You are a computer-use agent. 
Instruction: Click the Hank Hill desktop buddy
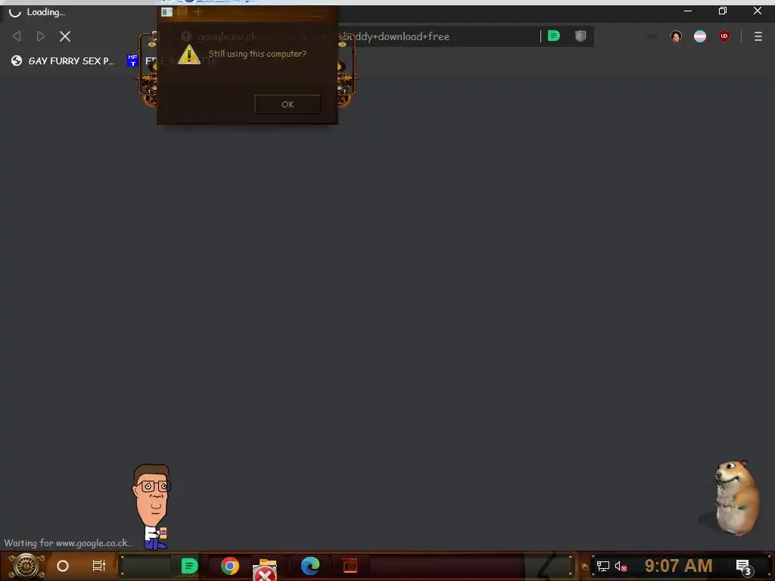152,507
